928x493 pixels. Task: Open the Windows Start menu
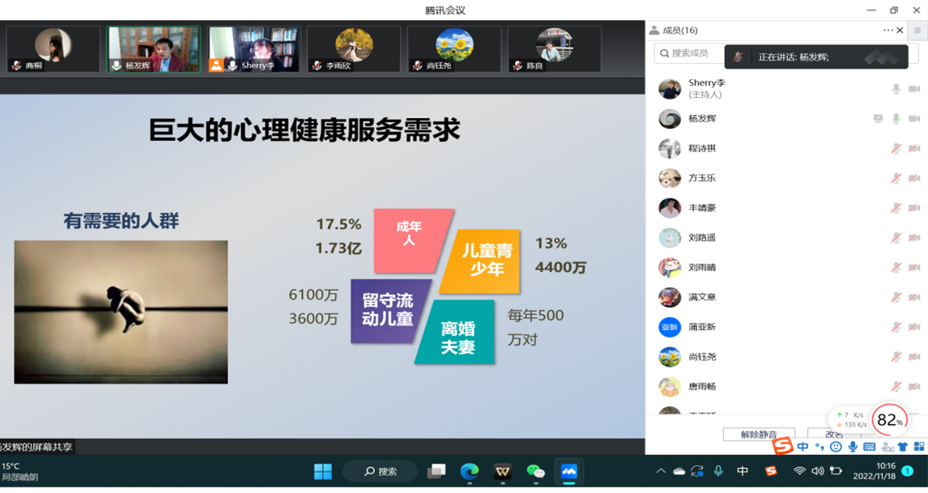tap(322, 471)
